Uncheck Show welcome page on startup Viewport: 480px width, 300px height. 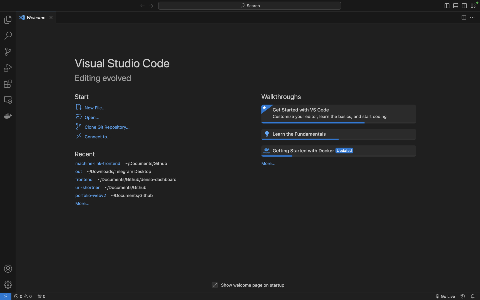[x=215, y=285]
